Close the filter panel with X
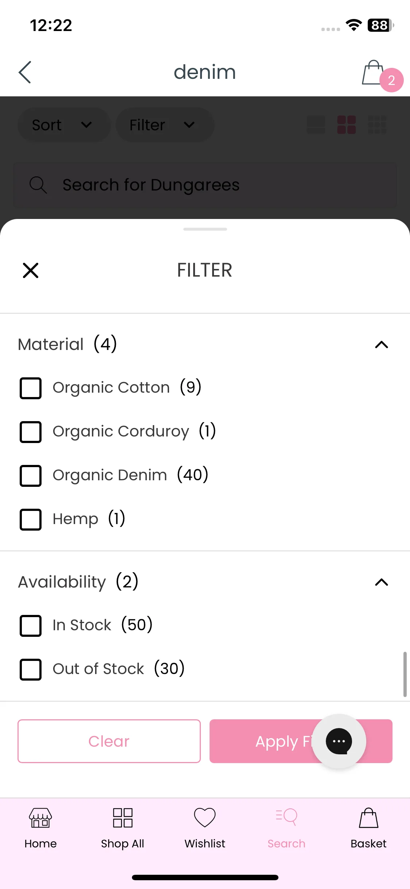Image resolution: width=410 pixels, height=889 pixels. [x=31, y=270]
